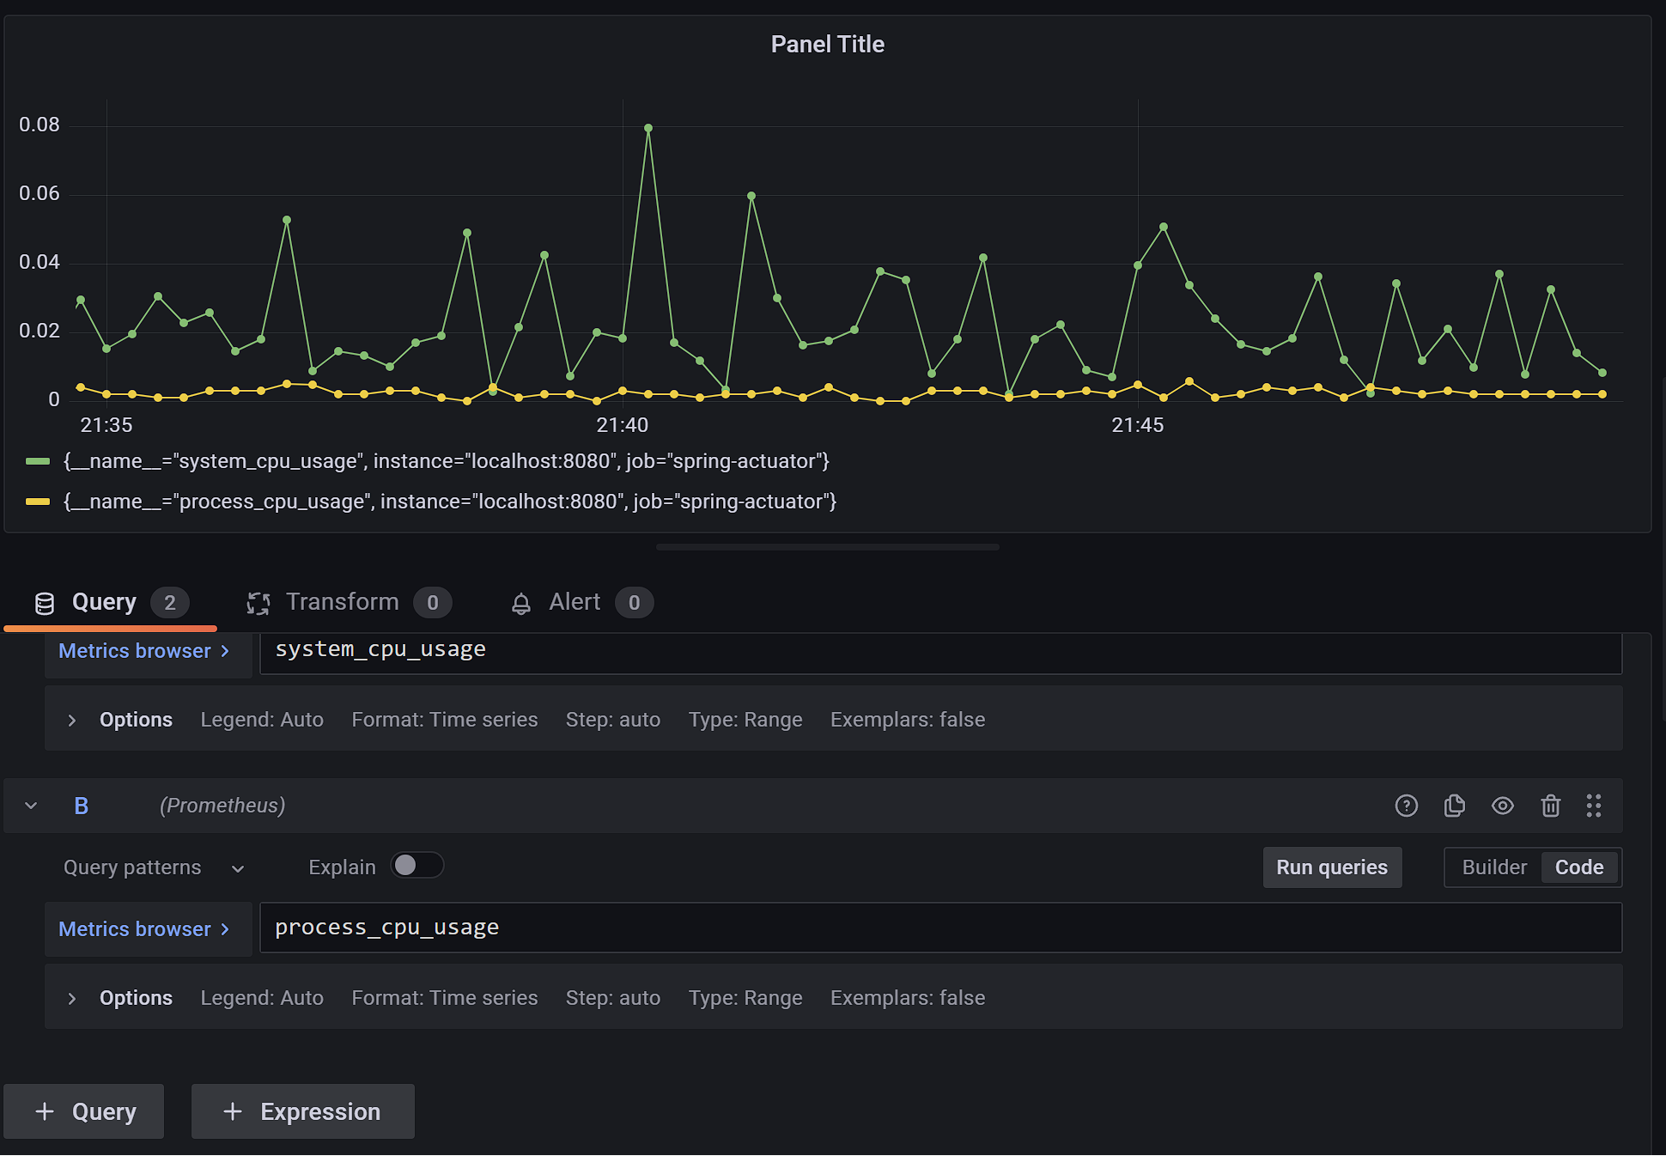Enable the Explain toggle switch
Viewport: 1666px width, 1156px height.
tap(416, 865)
